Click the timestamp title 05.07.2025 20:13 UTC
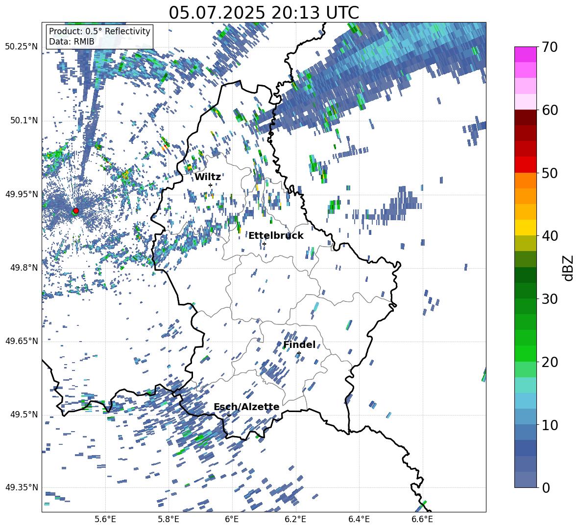The image size is (580, 529). (x=264, y=13)
